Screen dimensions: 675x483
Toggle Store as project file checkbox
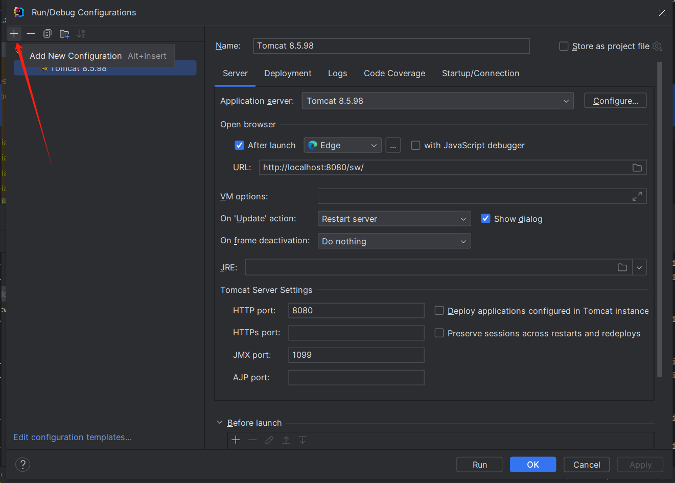[564, 46]
